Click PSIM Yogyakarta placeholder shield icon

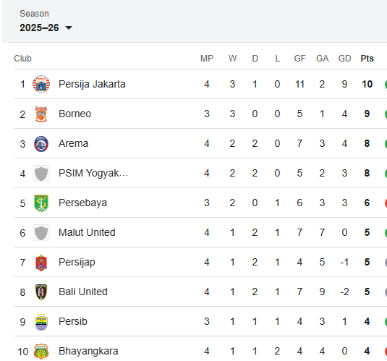[41, 174]
